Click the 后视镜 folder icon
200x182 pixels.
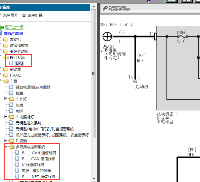point(12,141)
